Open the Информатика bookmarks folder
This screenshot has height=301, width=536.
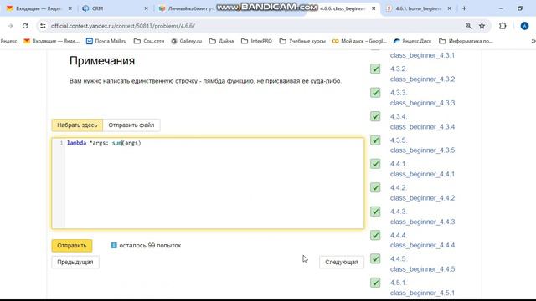[x=466, y=41]
